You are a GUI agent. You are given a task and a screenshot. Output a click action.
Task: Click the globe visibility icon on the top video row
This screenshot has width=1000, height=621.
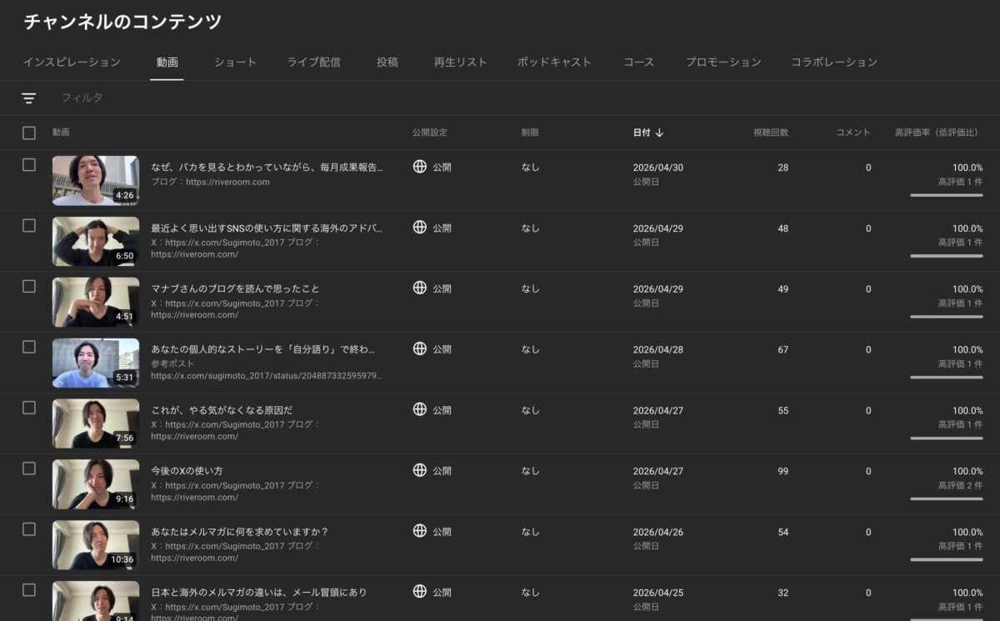point(418,166)
